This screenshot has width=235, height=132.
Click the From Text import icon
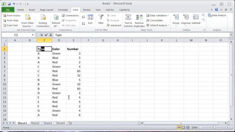click(5, 25)
